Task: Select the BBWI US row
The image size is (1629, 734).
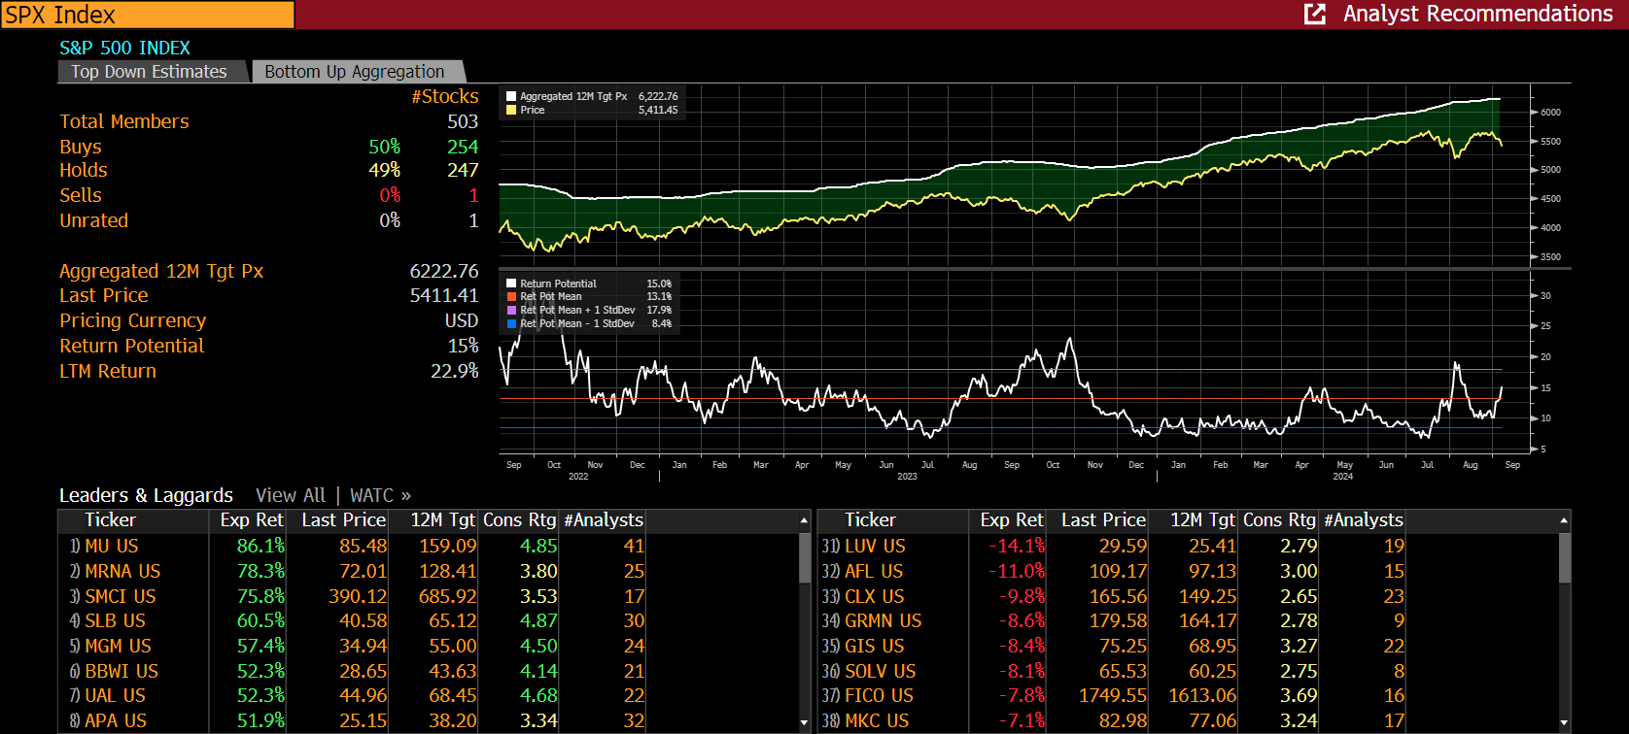Action: click(x=429, y=672)
